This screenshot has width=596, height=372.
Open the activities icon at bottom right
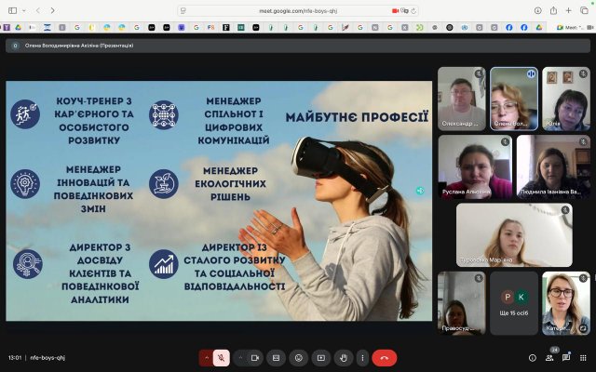[583, 357]
